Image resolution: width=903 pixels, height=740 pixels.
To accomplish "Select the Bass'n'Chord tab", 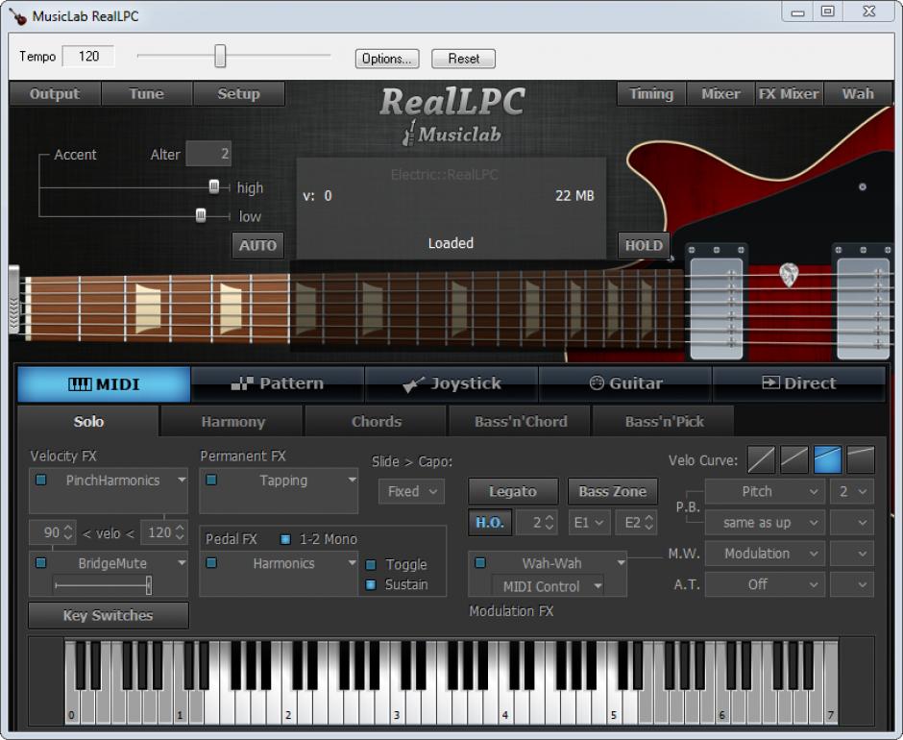I will coord(520,422).
